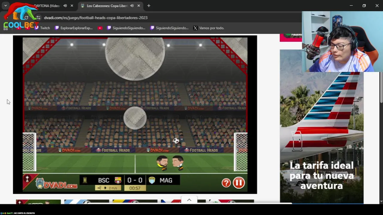
Task: Open a new browser tab
Action: pyautogui.click(x=149, y=6)
